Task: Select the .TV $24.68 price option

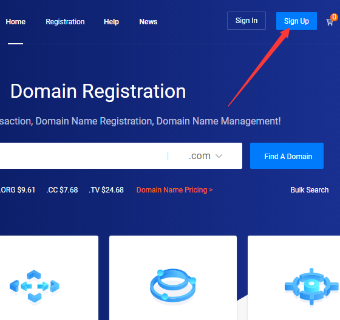Action: pyautogui.click(x=106, y=190)
